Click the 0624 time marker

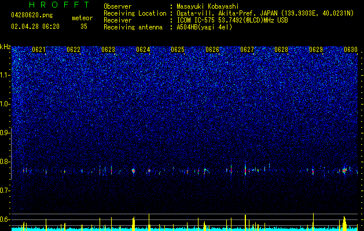143,50
